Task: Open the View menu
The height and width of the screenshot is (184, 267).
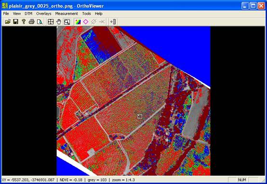Action: click(x=17, y=13)
